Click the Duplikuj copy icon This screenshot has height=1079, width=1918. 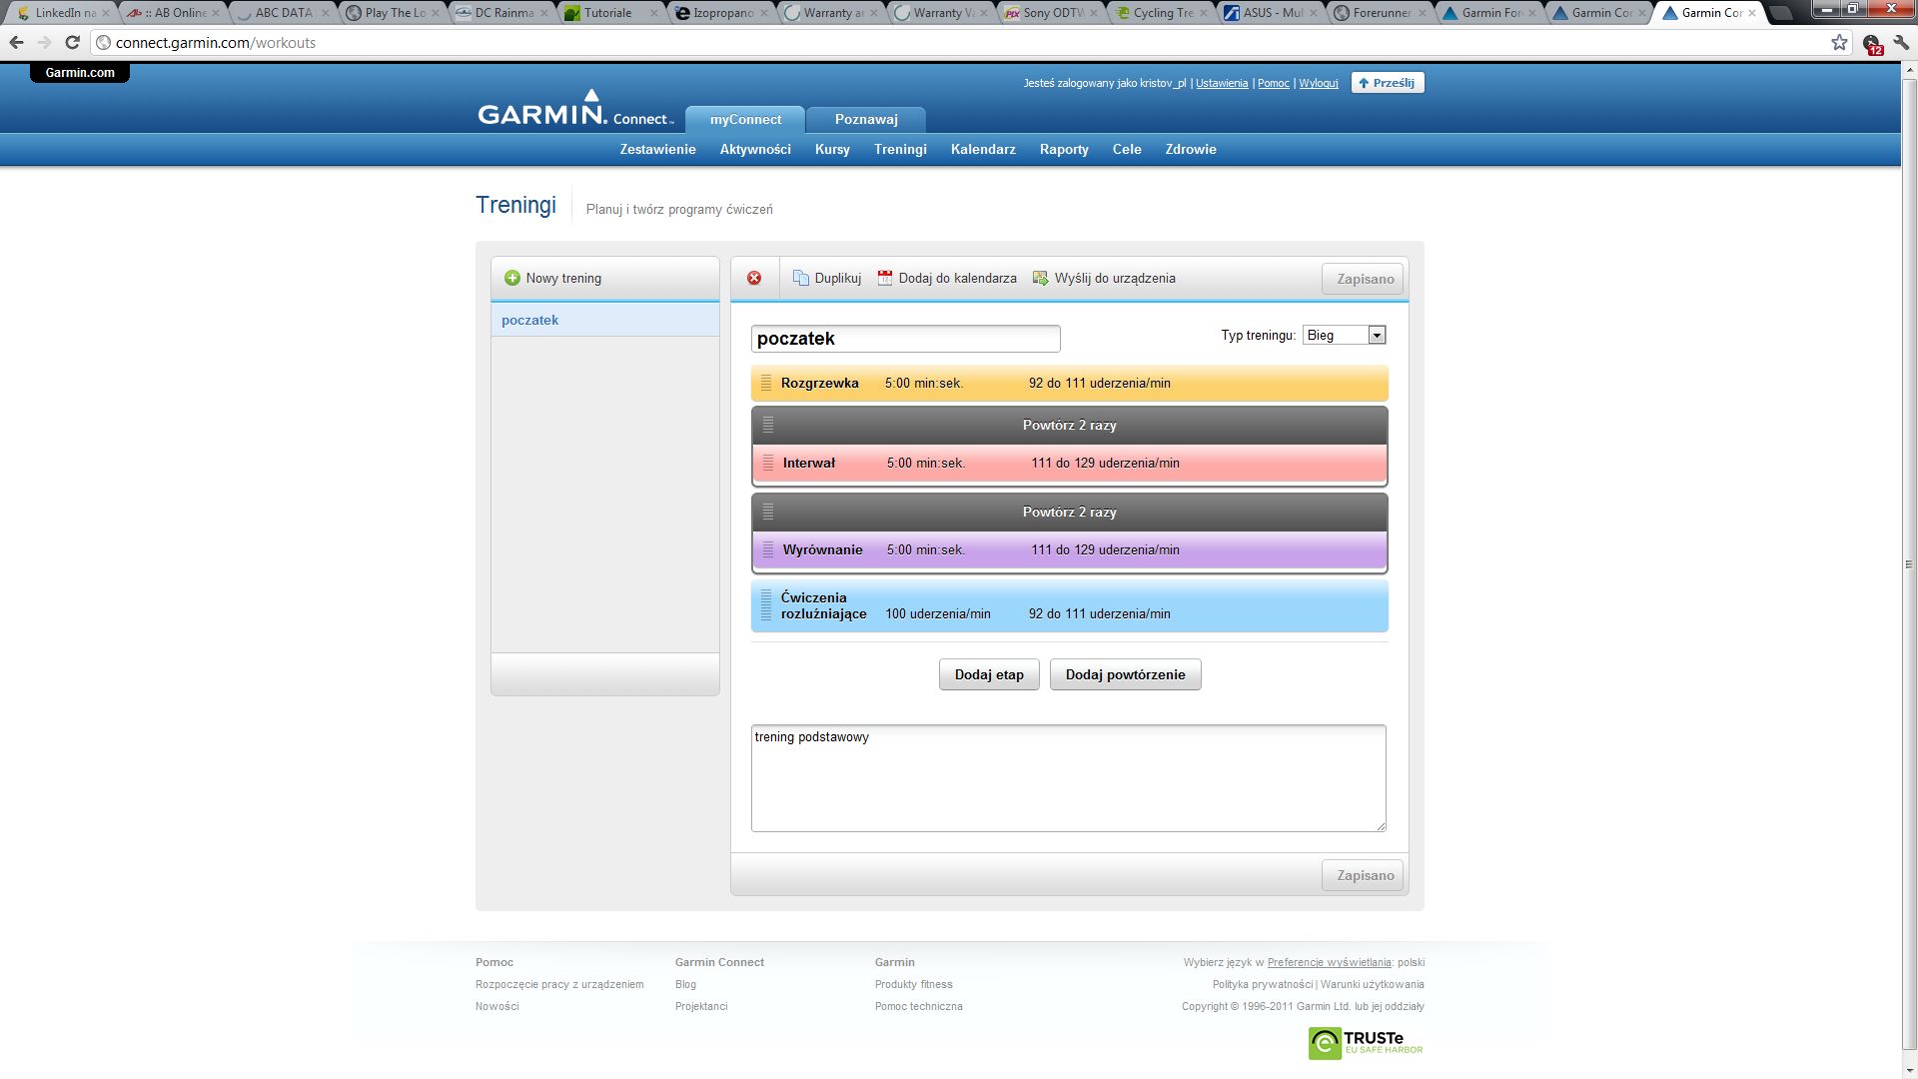coord(801,279)
